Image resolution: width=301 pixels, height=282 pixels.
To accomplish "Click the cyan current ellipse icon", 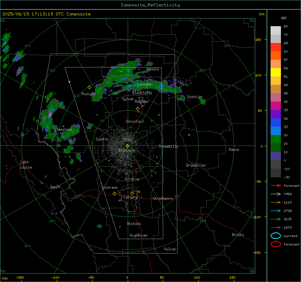I will point(276,236).
